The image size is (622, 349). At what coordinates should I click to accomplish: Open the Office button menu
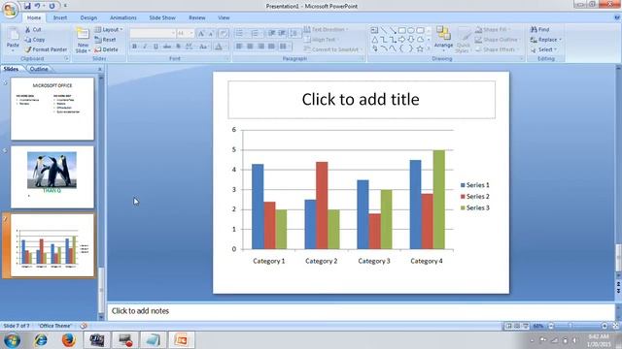pos(10,10)
